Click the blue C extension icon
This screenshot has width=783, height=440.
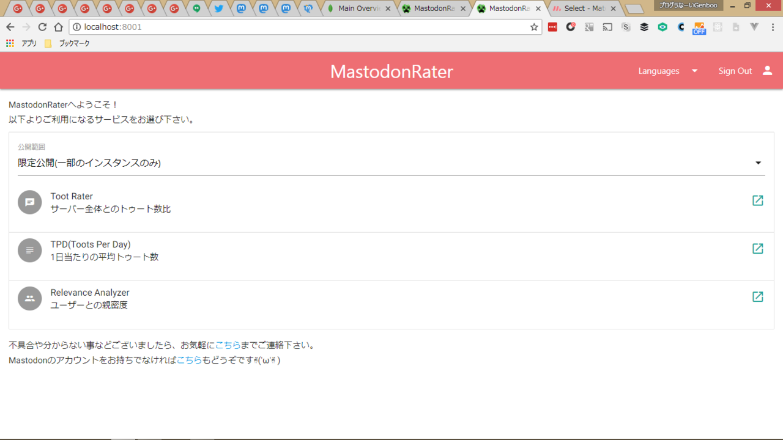pyautogui.click(x=681, y=27)
